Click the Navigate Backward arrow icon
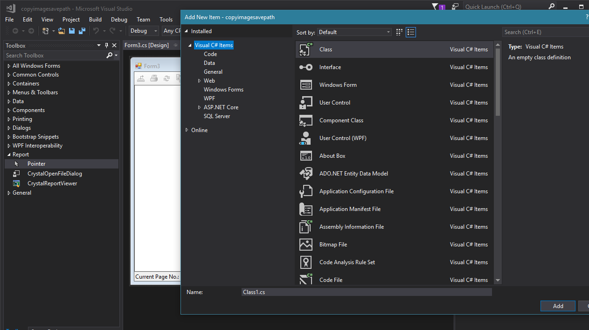This screenshot has width=589, height=330. 15,31
